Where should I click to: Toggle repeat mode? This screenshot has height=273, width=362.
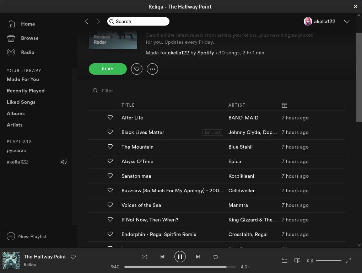215,257
